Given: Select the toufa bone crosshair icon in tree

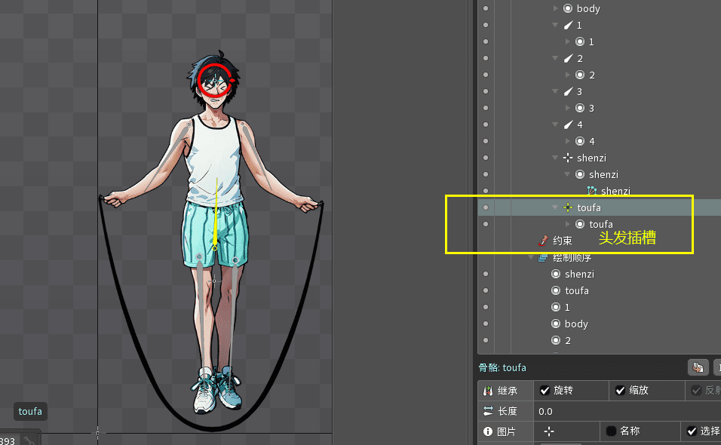Looking at the screenshot, I should [x=568, y=207].
